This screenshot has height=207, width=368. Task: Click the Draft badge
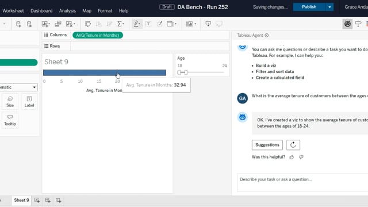click(x=167, y=7)
